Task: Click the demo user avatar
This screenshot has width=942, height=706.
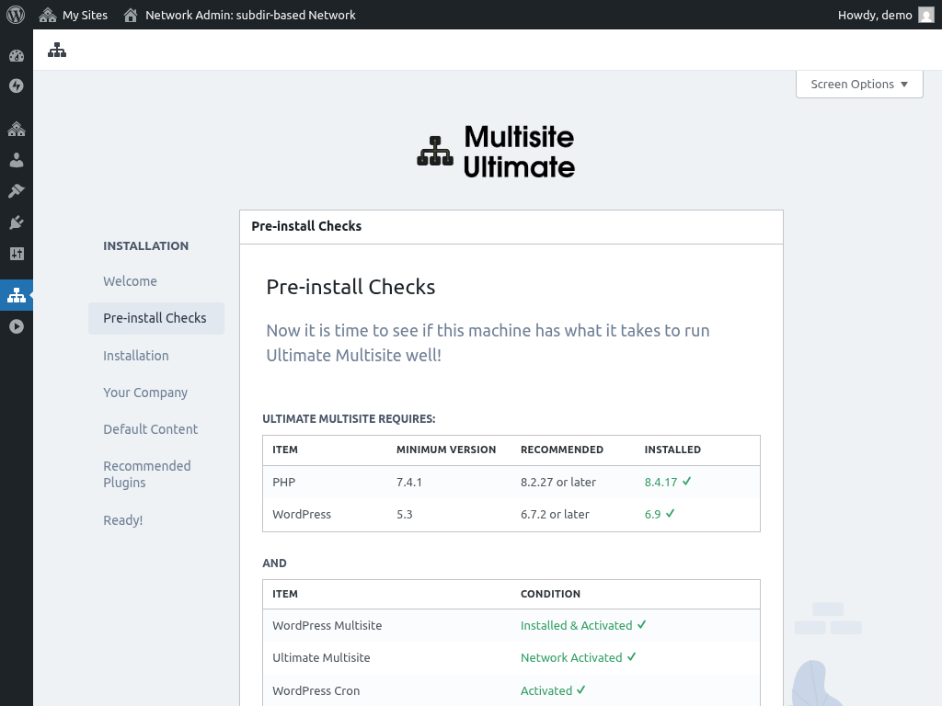Action: (x=925, y=15)
